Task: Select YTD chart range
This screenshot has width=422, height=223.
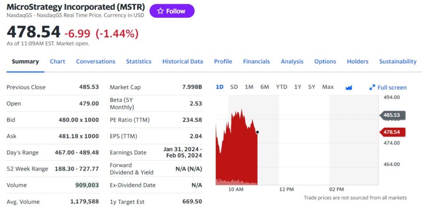Action: coord(281,87)
